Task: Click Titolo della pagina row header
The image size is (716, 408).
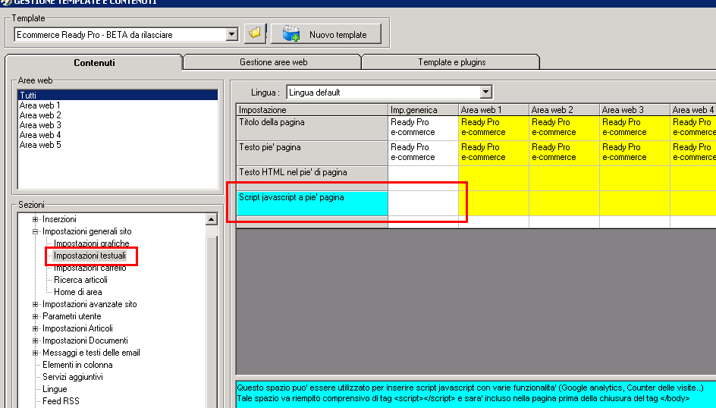Action: [312, 128]
